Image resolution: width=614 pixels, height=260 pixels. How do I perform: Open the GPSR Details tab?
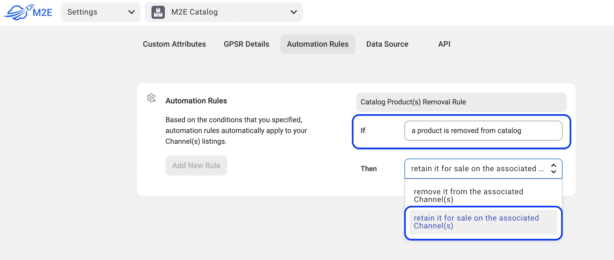click(x=246, y=44)
